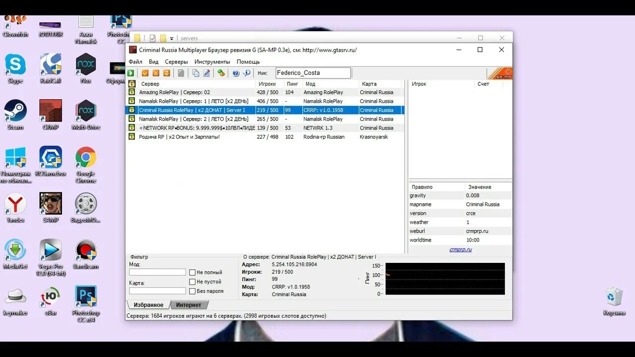This screenshot has height=357, width=635.
Task: Select the NETWORK RP BONUS server row
Action: (265, 128)
